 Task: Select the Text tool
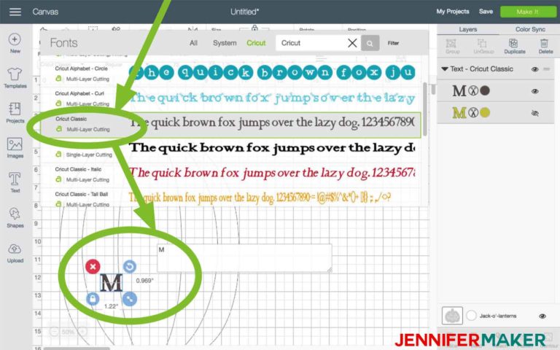[15, 182]
